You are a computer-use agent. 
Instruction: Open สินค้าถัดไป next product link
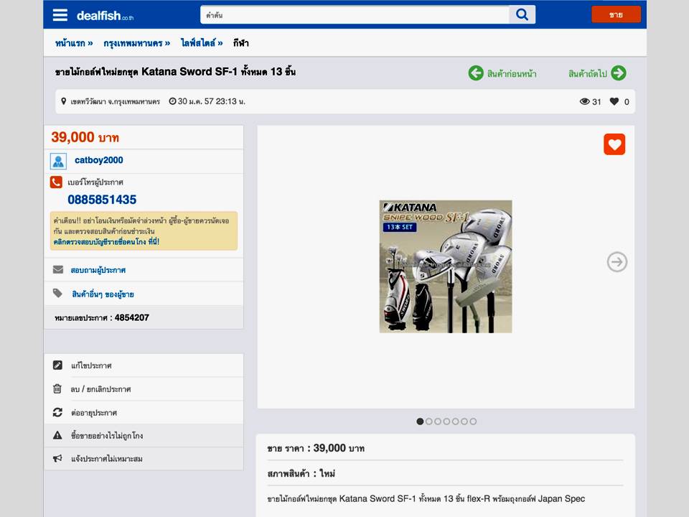coord(588,73)
